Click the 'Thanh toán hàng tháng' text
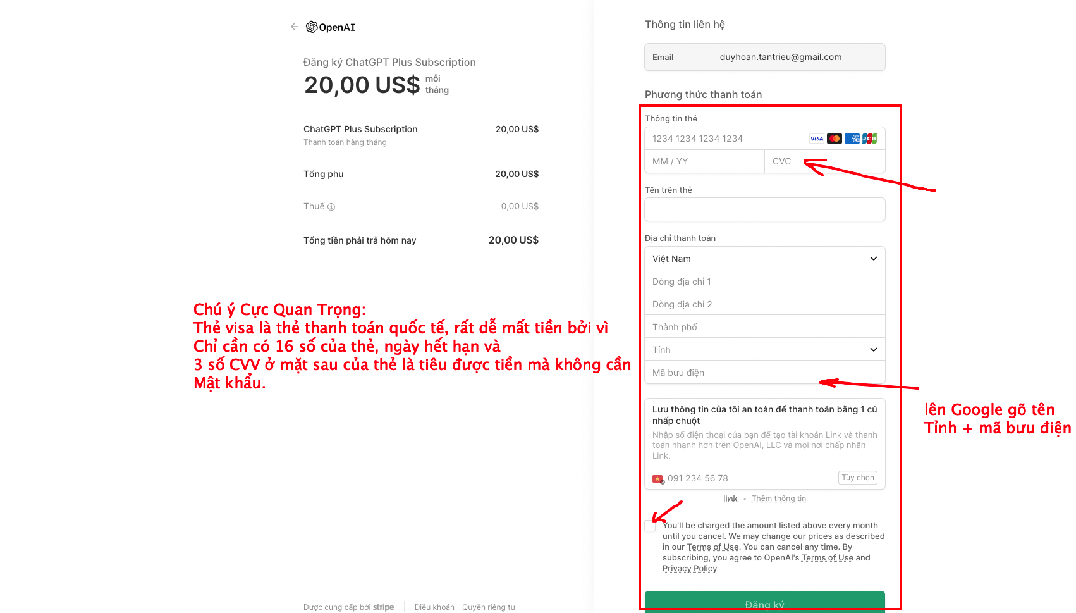This screenshot has width=1076, height=613. point(345,142)
